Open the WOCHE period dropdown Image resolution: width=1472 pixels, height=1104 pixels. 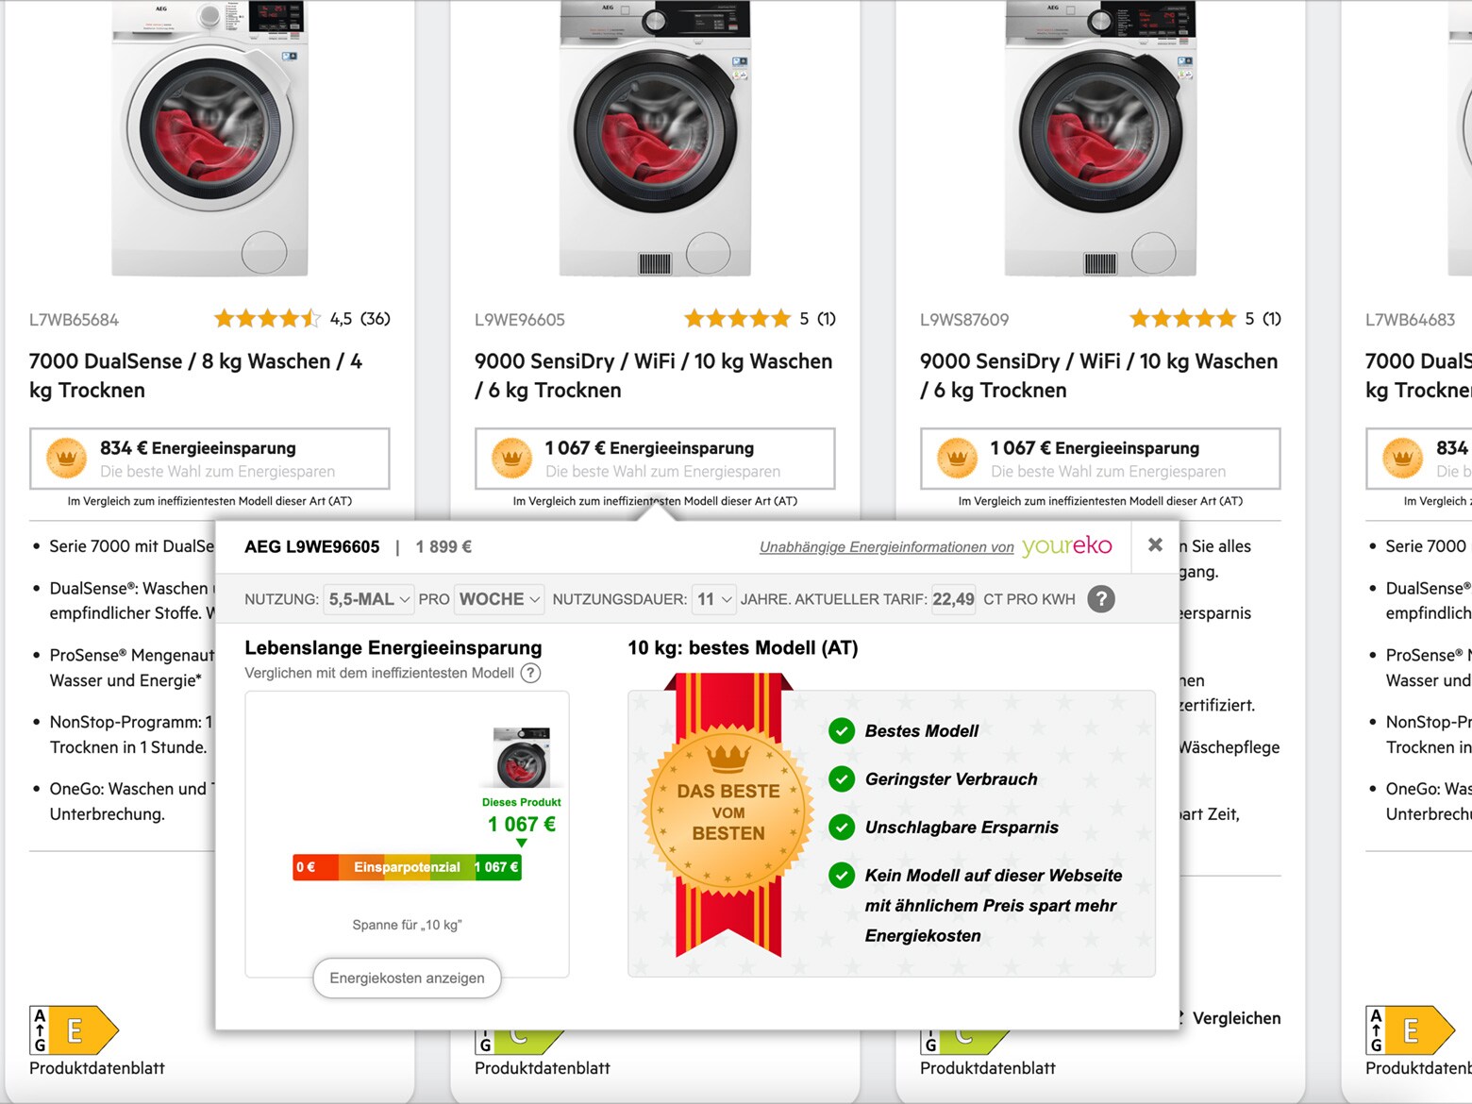(499, 599)
